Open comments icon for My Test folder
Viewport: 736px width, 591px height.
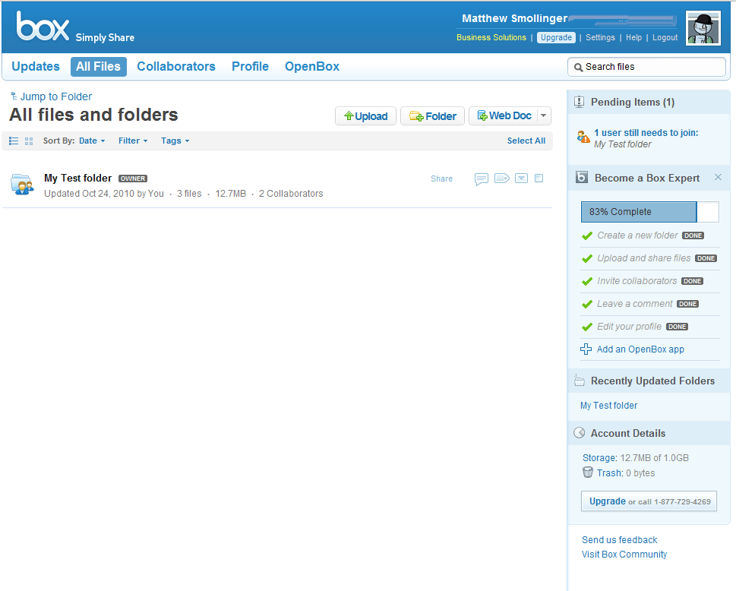(481, 179)
